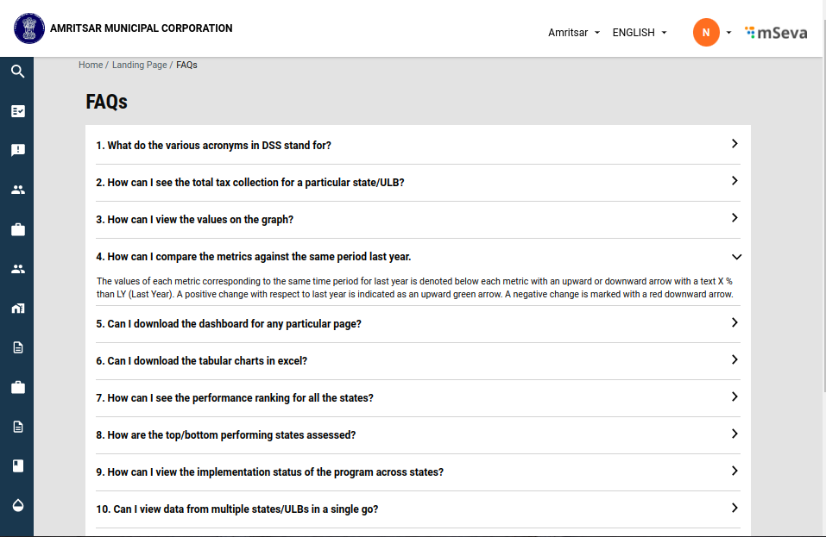Go to Home in the breadcrumb
This screenshot has height=537, width=826.
coord(90,66)
